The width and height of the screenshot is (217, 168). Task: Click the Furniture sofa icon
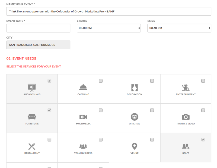click(32, 117)
